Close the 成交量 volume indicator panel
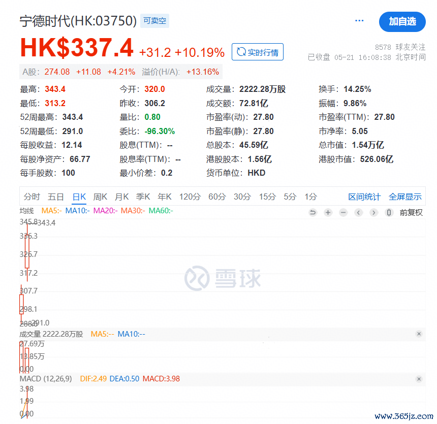The height and width of the screenshot is (424, 437). pos(419,334)
